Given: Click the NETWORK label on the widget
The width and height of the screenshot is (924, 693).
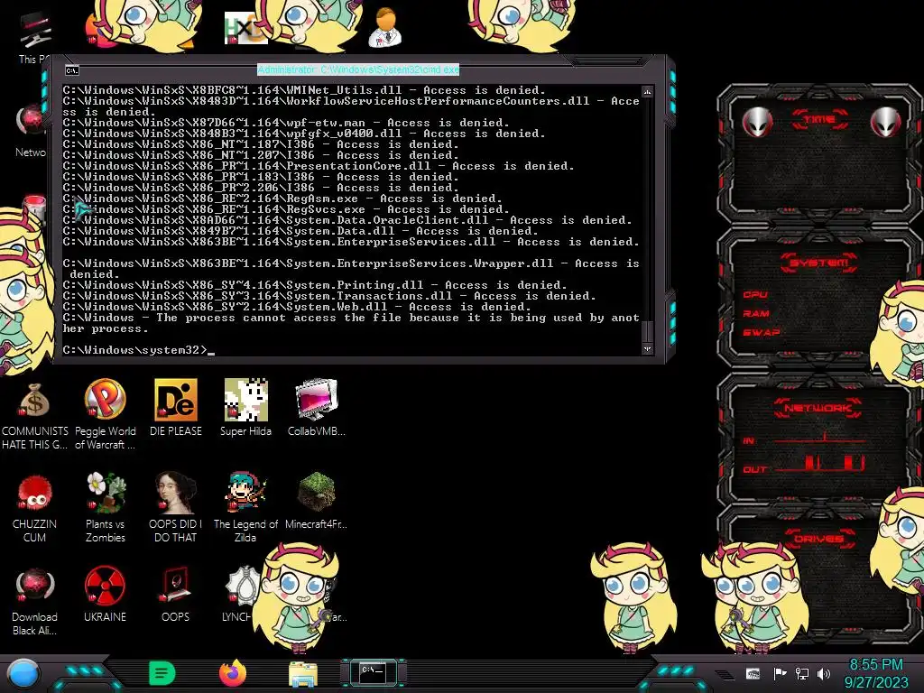Looking at the screenshot, I should 818,408.
